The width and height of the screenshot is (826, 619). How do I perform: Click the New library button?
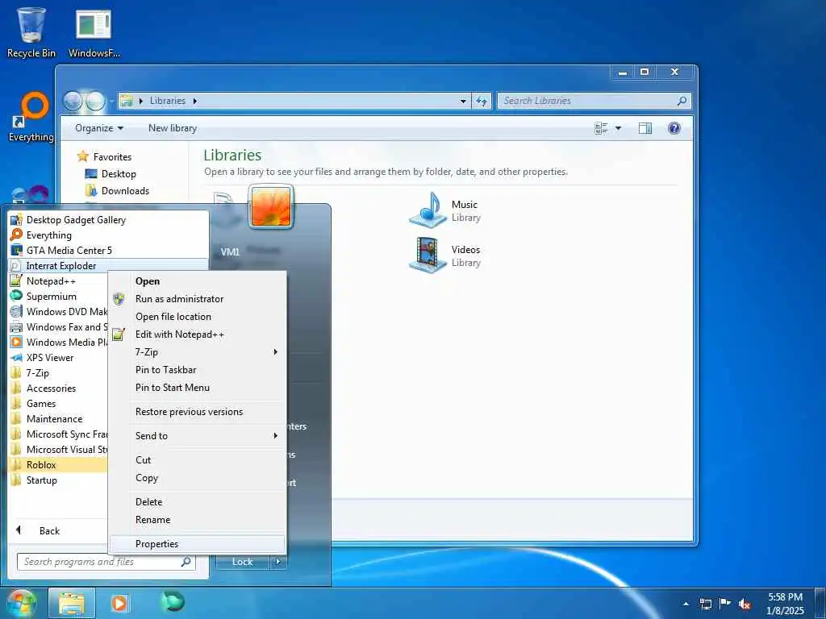(173, 128)
